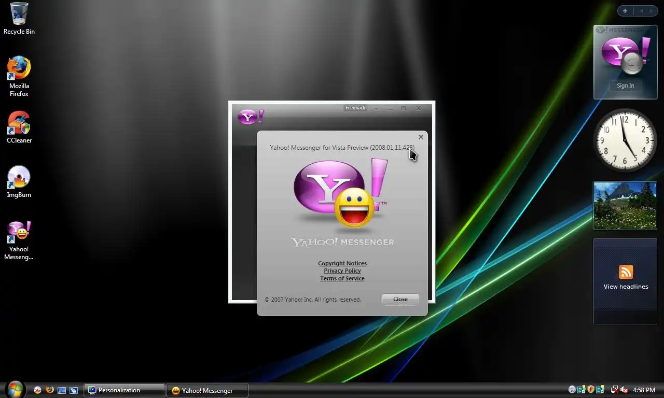The width and height of the screenshot is (664, 398).
Task: Open the disconnected network tray icon
Action: point(614,390)
